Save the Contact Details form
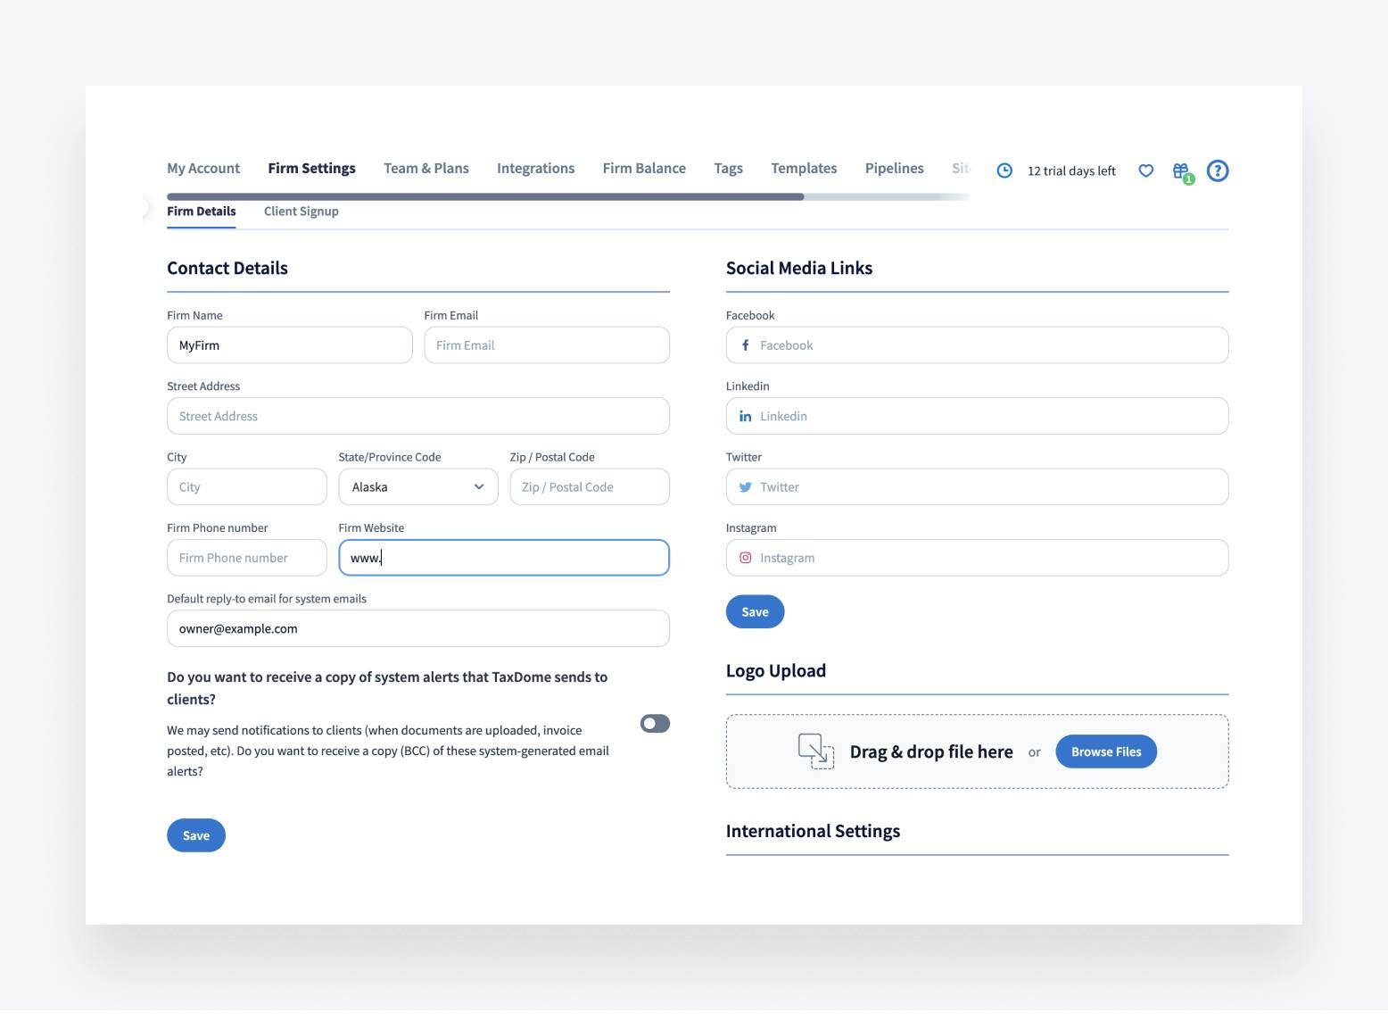Viewport: 1388px width, 1021px height. coord(196,836)
